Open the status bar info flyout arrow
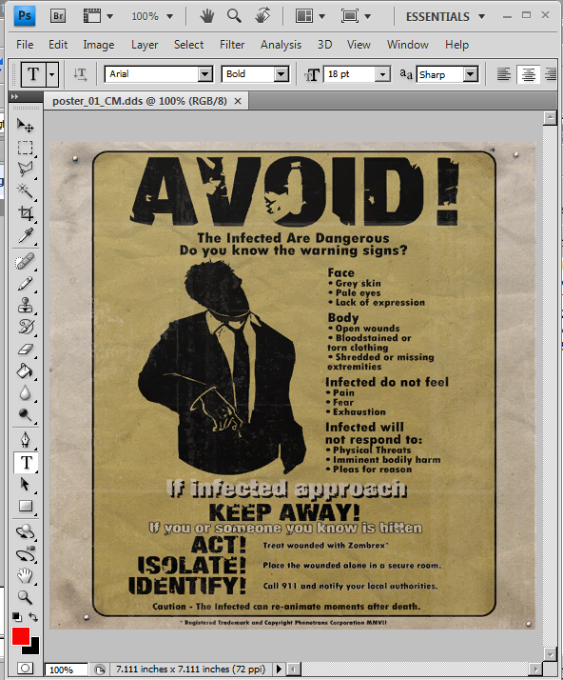Image resolution: width=563 pixels, height=680 pixels. 279,669
